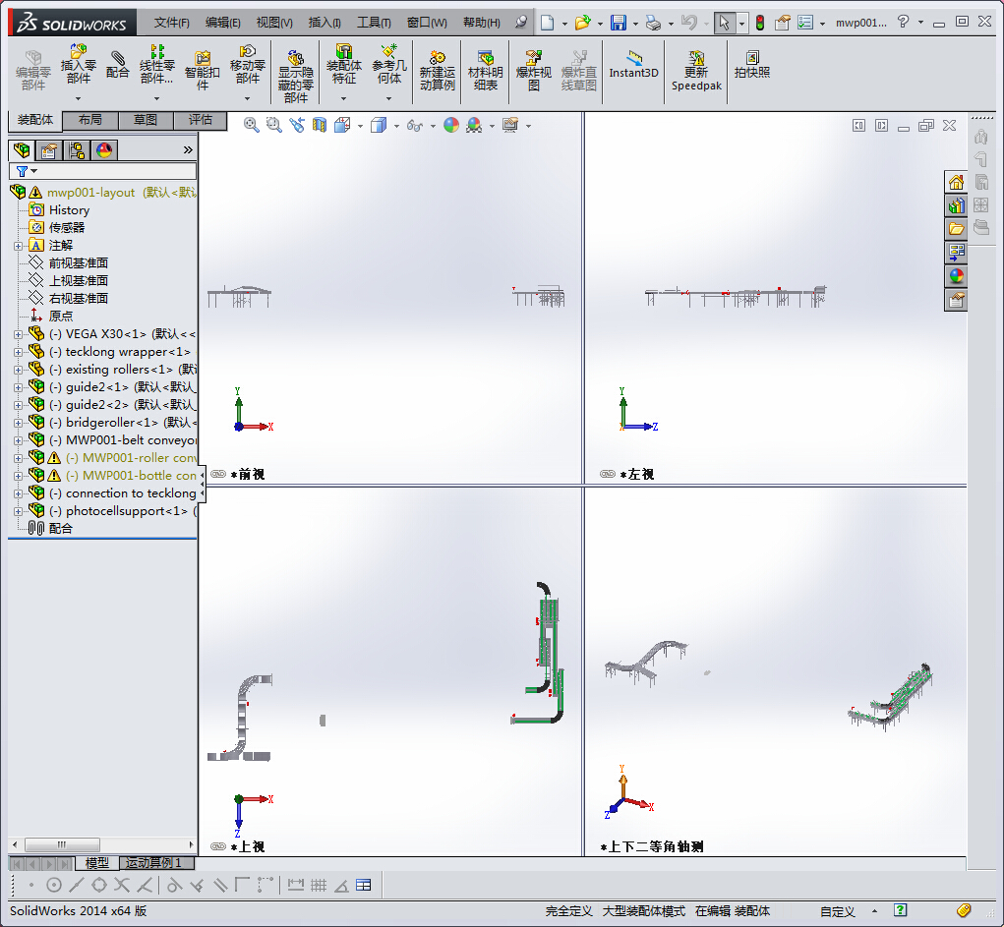This screenshot has height=927, width=1004.
Task: Switch to the PropertyManager tab icon
Action: pos(48,149)
